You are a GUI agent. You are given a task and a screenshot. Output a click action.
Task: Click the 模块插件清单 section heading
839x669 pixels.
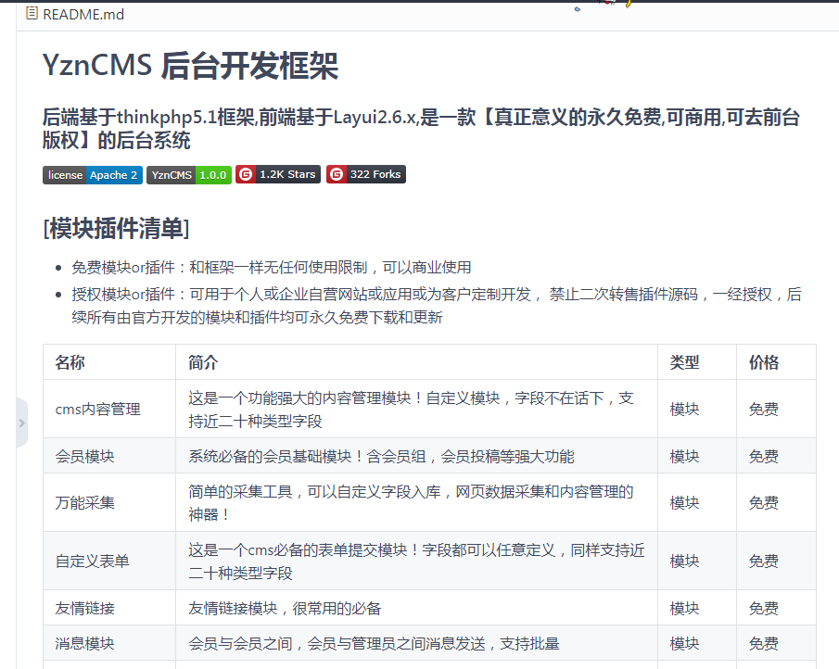pyautogui.click(x=117, y=228)
